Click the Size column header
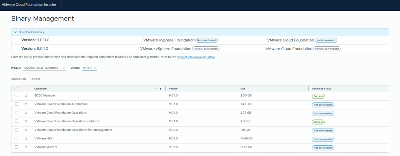400x156 pixels. tap(243, 89)
